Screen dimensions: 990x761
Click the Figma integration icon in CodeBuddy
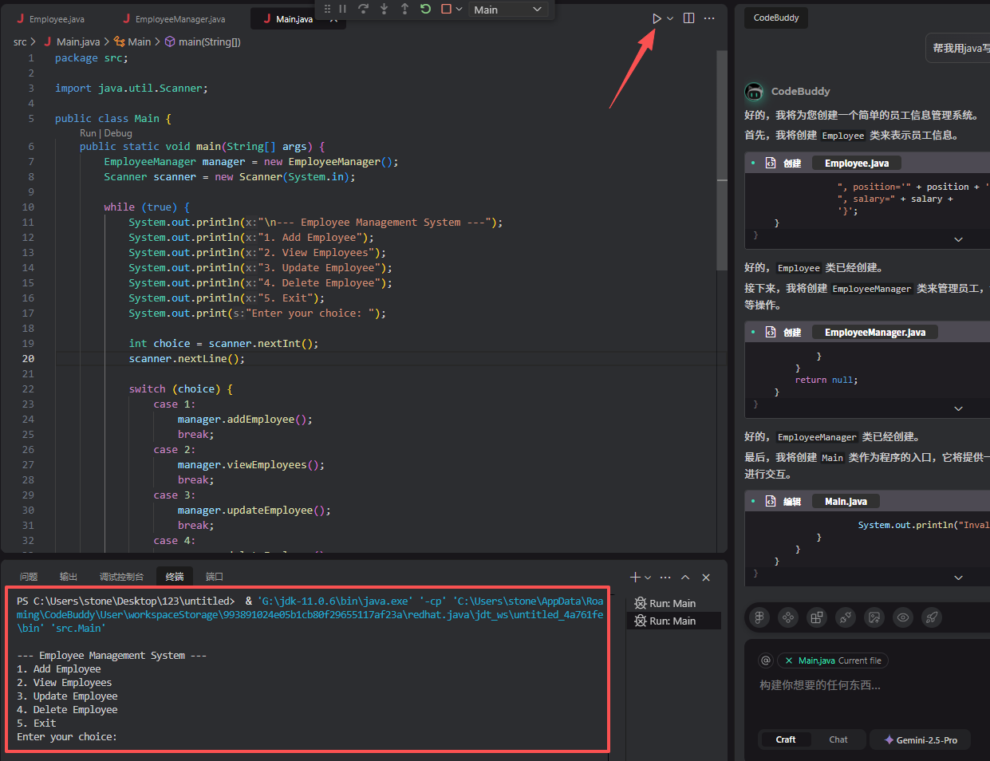759,617
